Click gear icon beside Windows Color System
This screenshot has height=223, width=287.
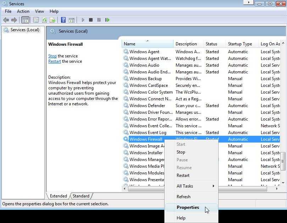pyautogui.click(x=126, y=92)
